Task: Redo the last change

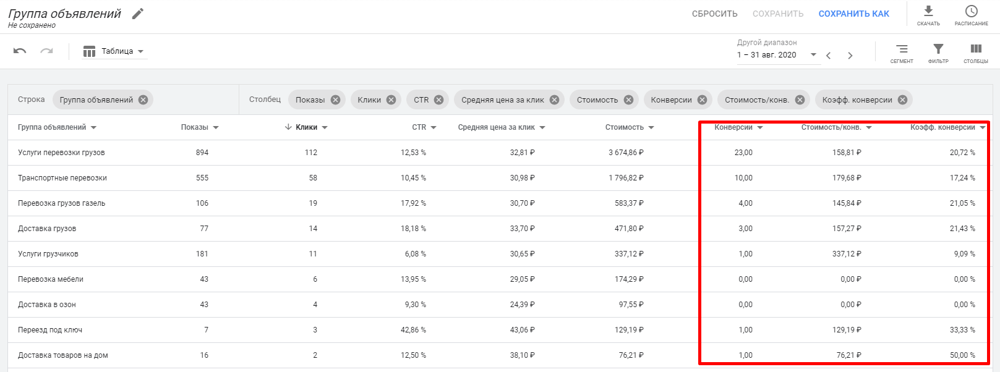Action: coord(46,51)
